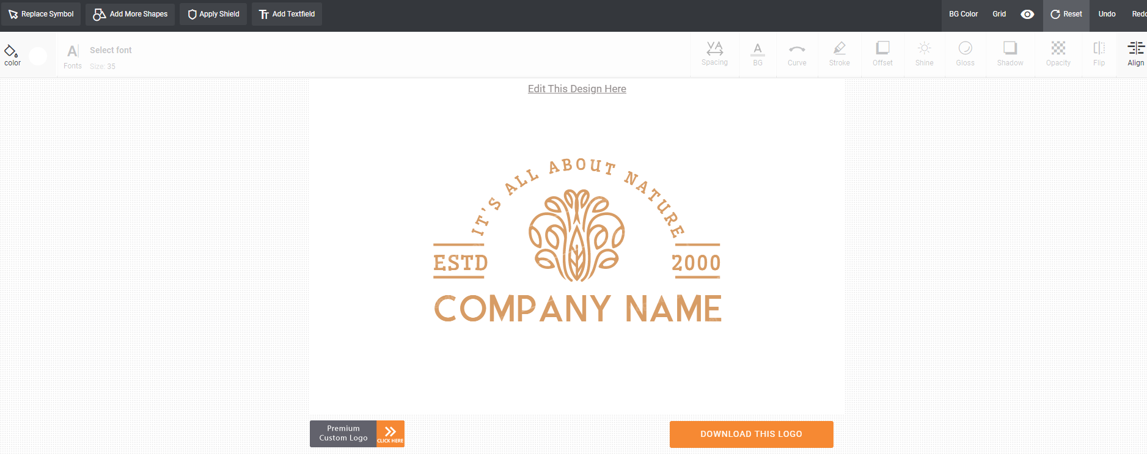Open the Opacity tool
This screenshot has height=454, width=1147.
tap(1058, 54)
